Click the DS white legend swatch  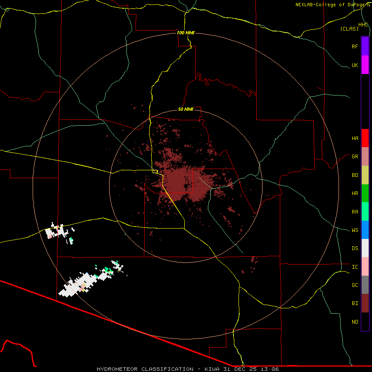pos(365,248)
